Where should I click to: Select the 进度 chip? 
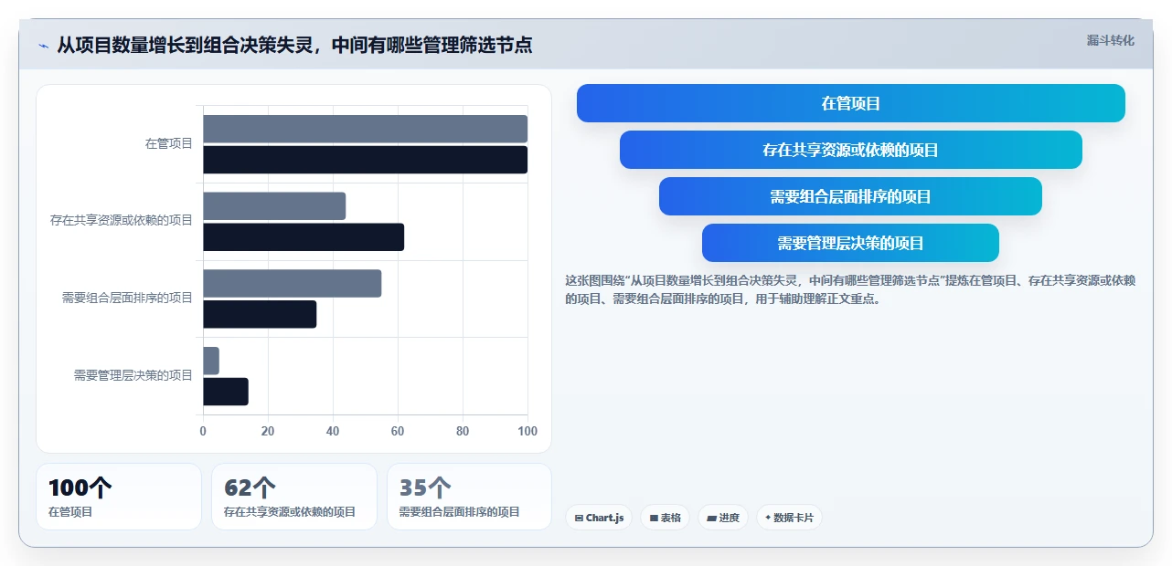click(x=723, y=518)
